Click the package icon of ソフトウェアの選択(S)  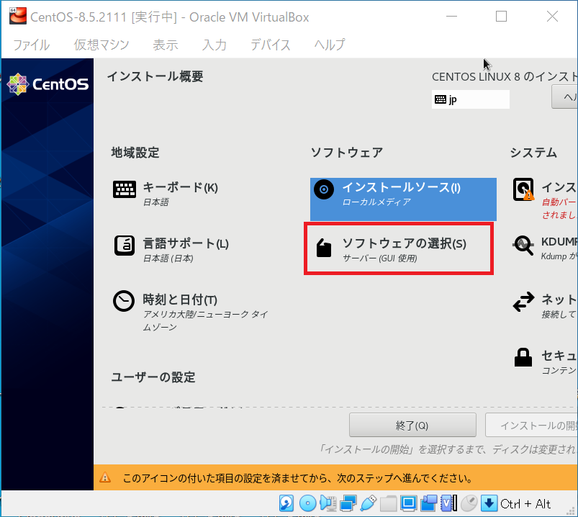pyautogui.click(x=324, y=247)
